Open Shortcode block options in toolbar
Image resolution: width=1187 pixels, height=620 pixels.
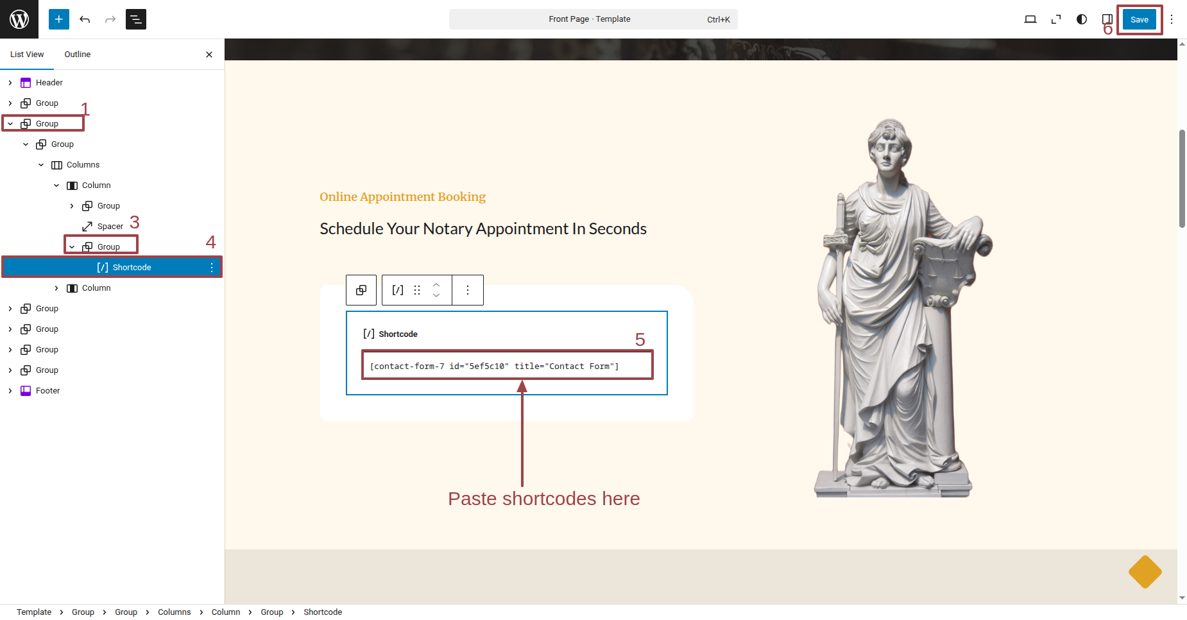[x=468, y=290]
